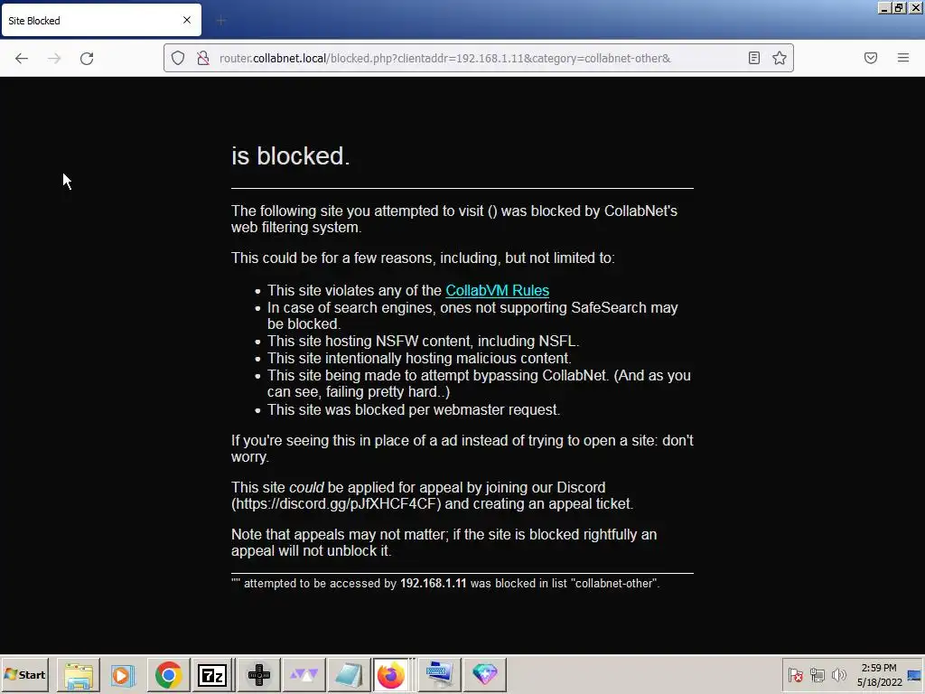
Task: Launch Windows Explorer from taskbar
Action: 79,674
